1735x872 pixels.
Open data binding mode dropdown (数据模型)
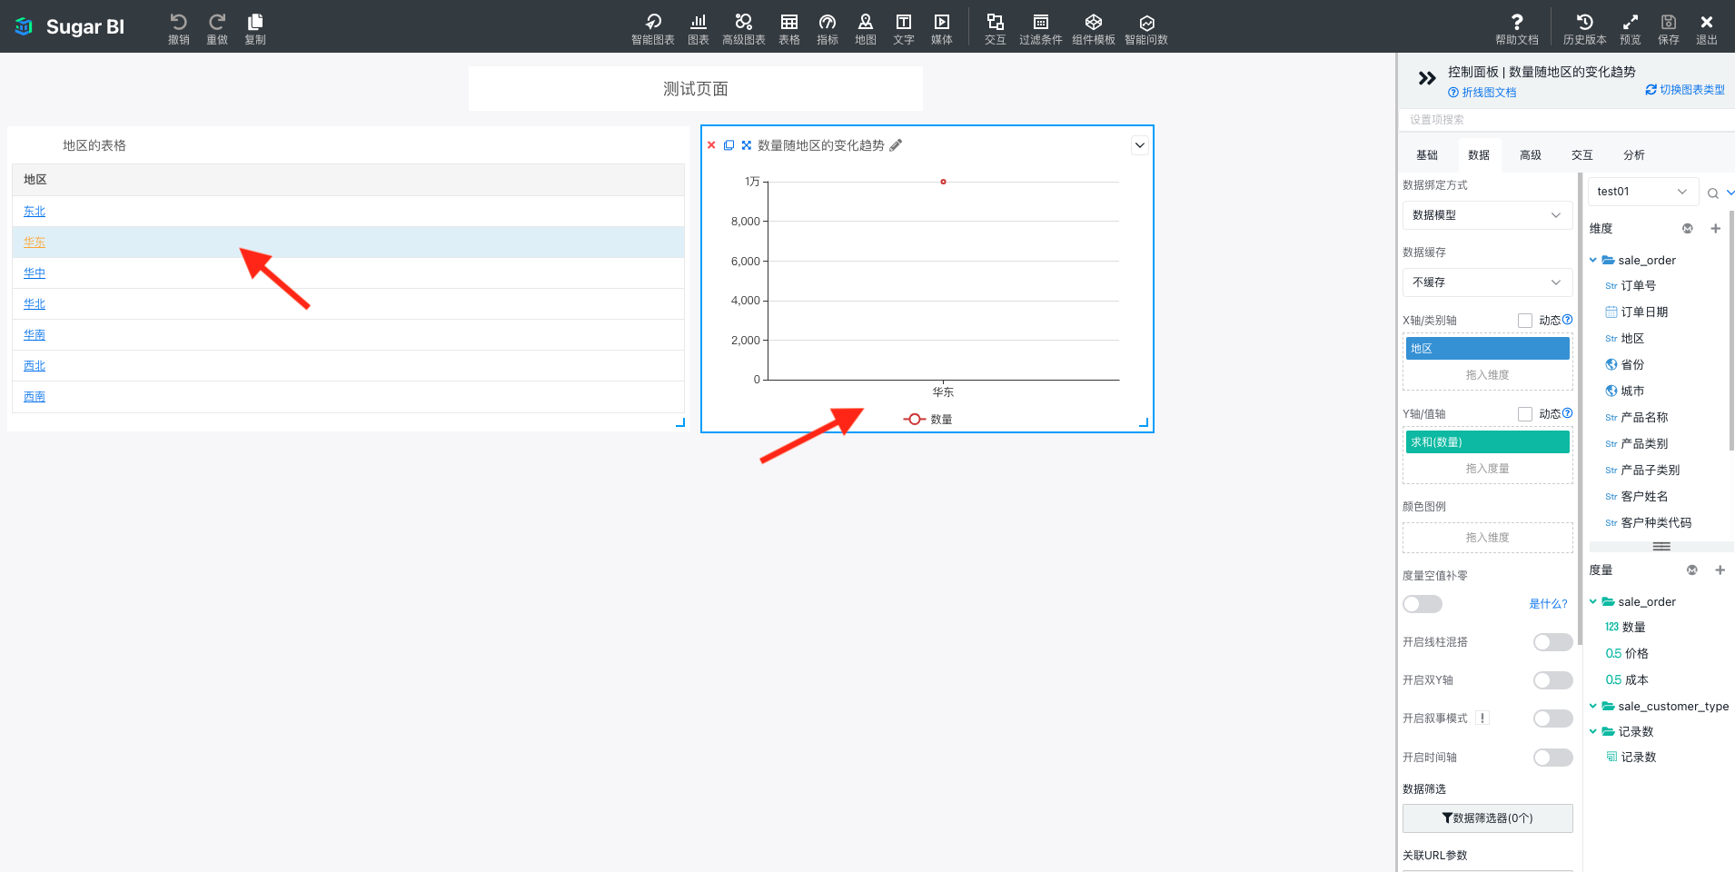[x=1487, y=215]
